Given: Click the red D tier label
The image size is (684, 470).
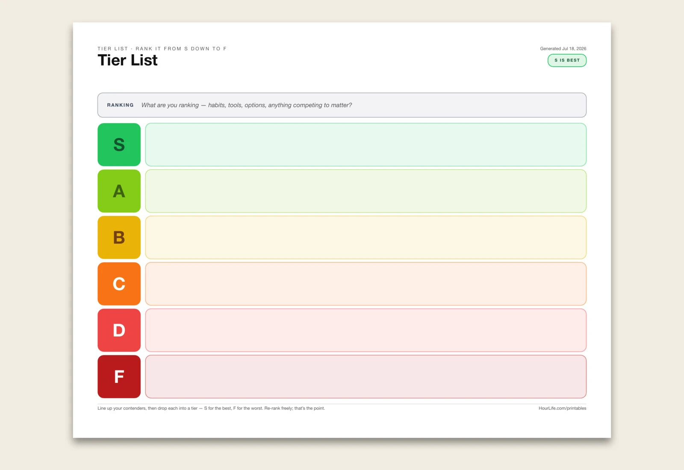Looking at the screenshot, I should click(x=119, y=330).
